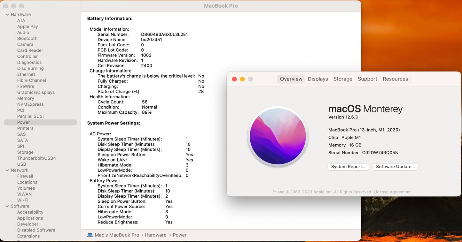Screen dimensions: 462x242
Task: Open Software Update
Action: [395, 167]
